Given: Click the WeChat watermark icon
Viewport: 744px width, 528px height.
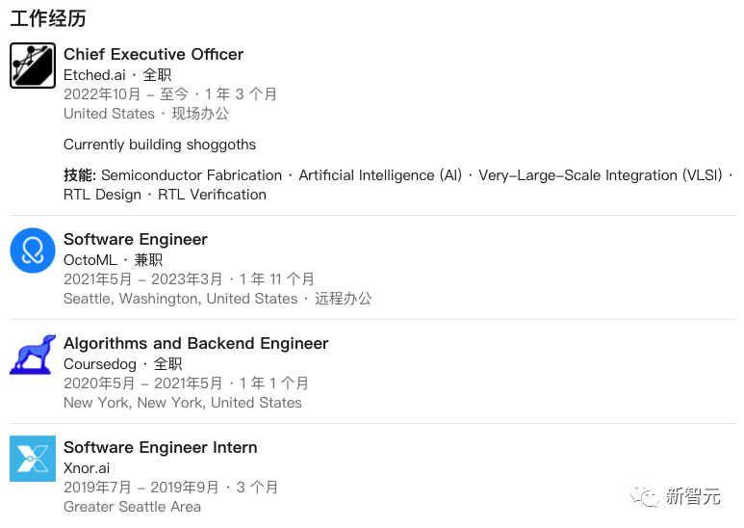Looking at the screenshot, I should 644,496.
